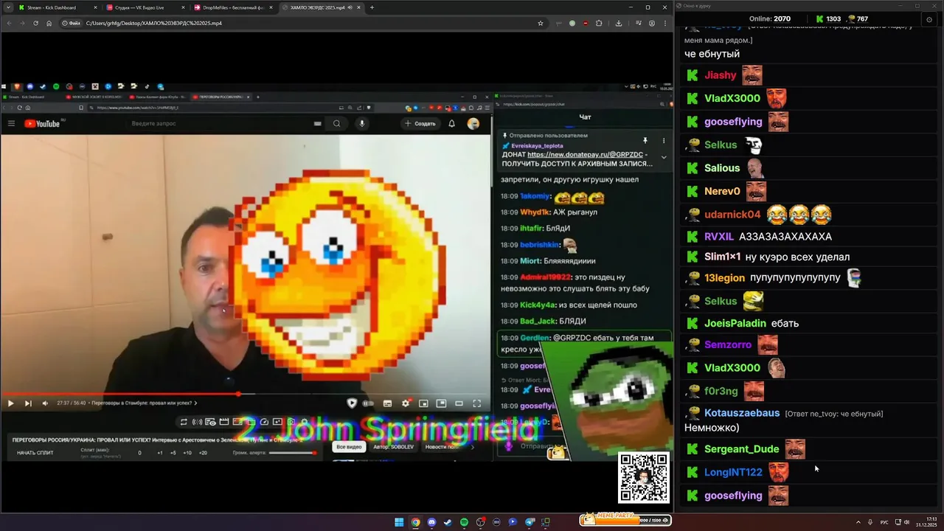
Task: Enter fullscreen in the YouTube player
Action: tap(476, 403)
